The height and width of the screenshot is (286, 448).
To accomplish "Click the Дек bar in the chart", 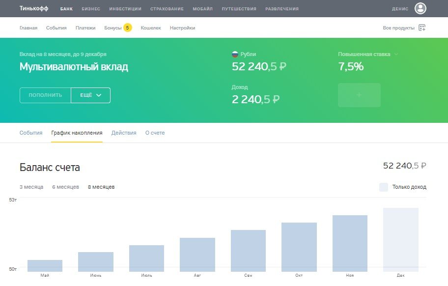I will [401, 240].
